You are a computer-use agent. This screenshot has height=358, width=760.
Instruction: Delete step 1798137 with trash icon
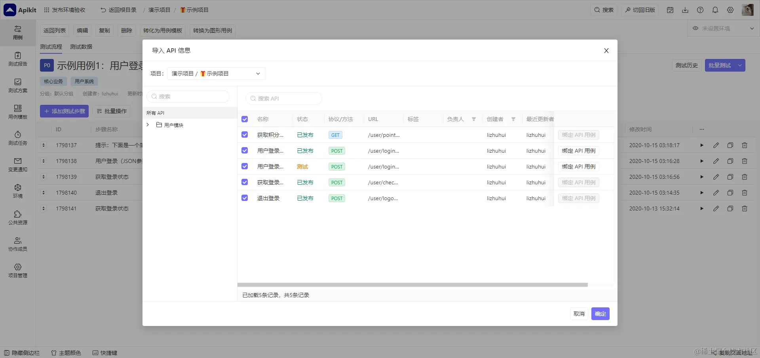[745, 145]
